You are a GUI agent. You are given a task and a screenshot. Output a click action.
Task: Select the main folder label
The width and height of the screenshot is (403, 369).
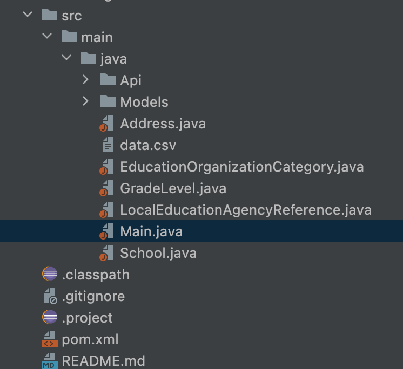[97, 37]
